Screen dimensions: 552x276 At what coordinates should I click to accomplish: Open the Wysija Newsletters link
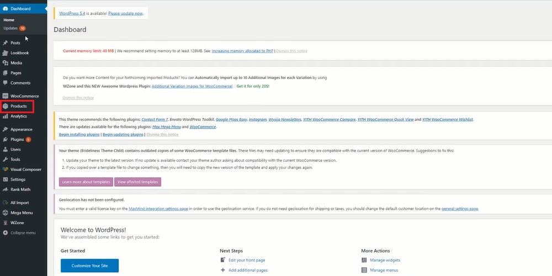click(285, 120)
